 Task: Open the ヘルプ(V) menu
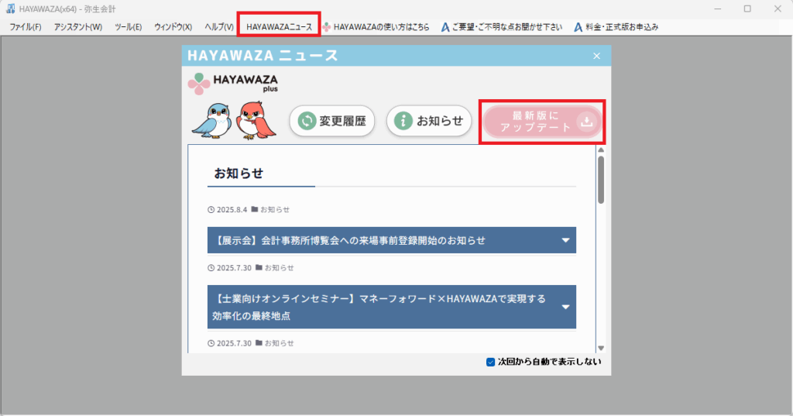[x=219, y=27]
